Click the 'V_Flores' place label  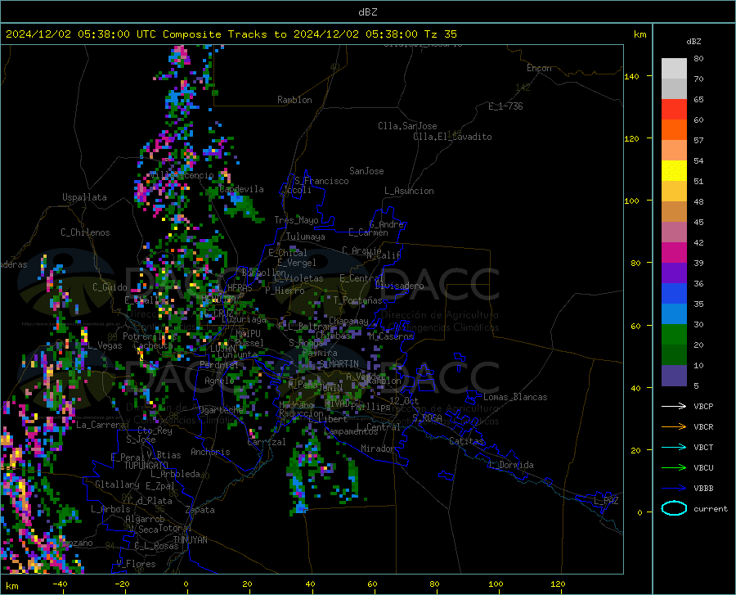tap(136, 564)
